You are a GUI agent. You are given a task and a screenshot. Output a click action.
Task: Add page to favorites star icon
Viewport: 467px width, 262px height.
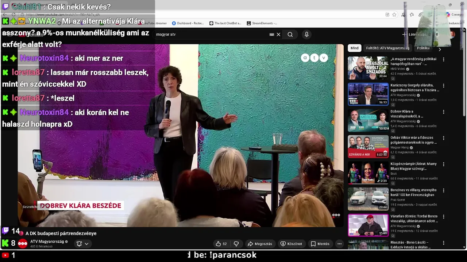point(394,15)
